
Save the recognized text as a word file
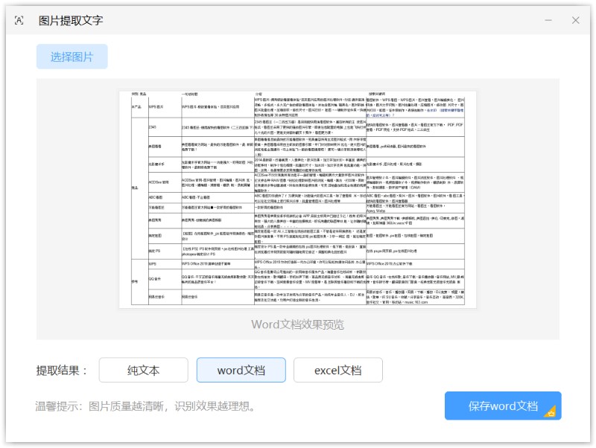(x=502, y=406)
